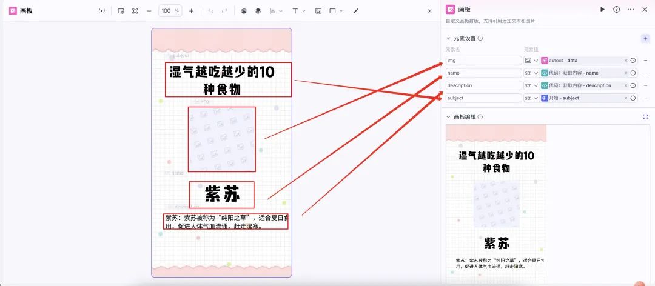
Task: Open type dropdown for subject element
Action: tap(532, 98)
